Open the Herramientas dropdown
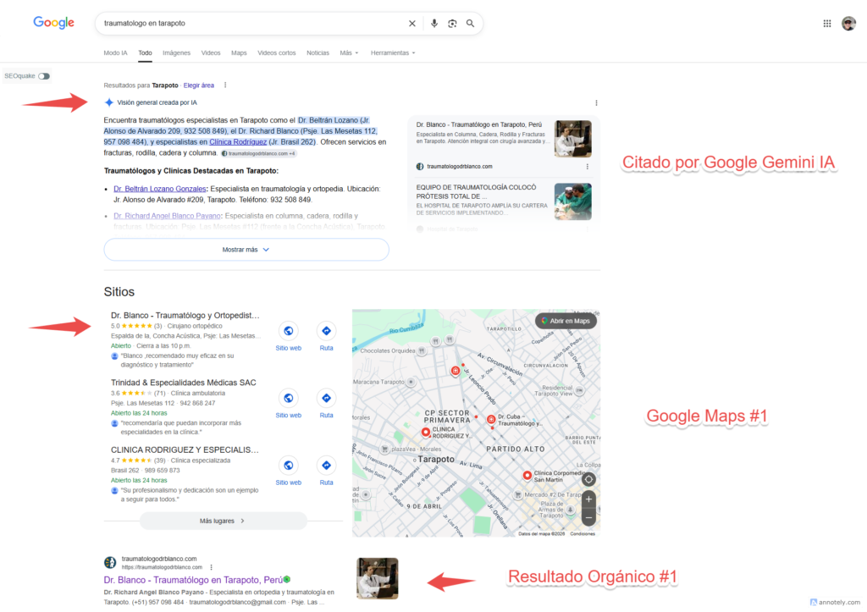The height and width of the screenshot is (612, 867). tap(393, 53)
